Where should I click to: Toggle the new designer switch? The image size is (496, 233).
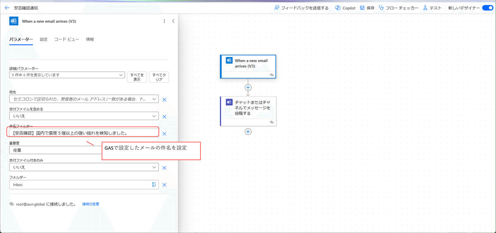pos(488,8)
